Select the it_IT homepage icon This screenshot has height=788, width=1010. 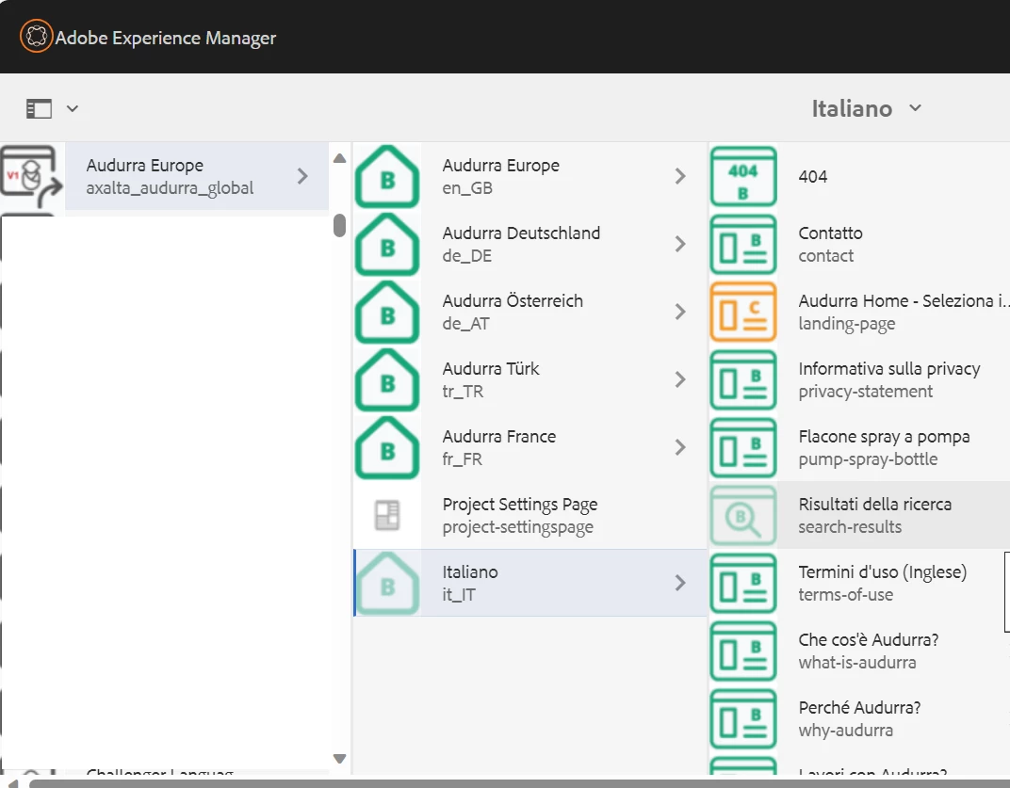point(387,583)
